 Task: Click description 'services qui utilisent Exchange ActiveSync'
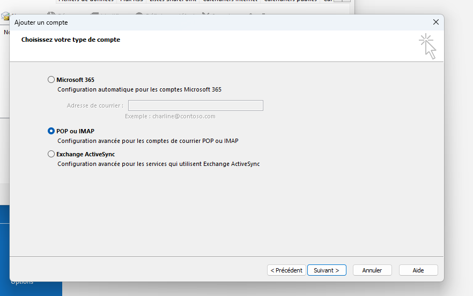pos(203,164)
